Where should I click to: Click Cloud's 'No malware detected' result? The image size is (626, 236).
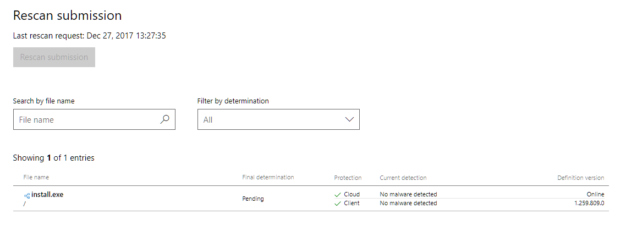408,194
